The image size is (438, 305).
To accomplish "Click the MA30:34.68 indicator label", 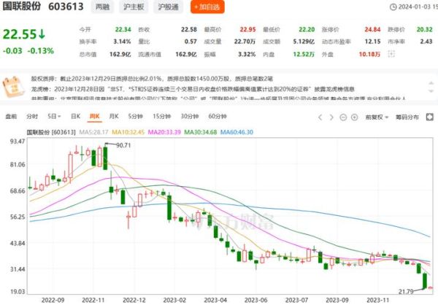I will [x=200, y=132].
